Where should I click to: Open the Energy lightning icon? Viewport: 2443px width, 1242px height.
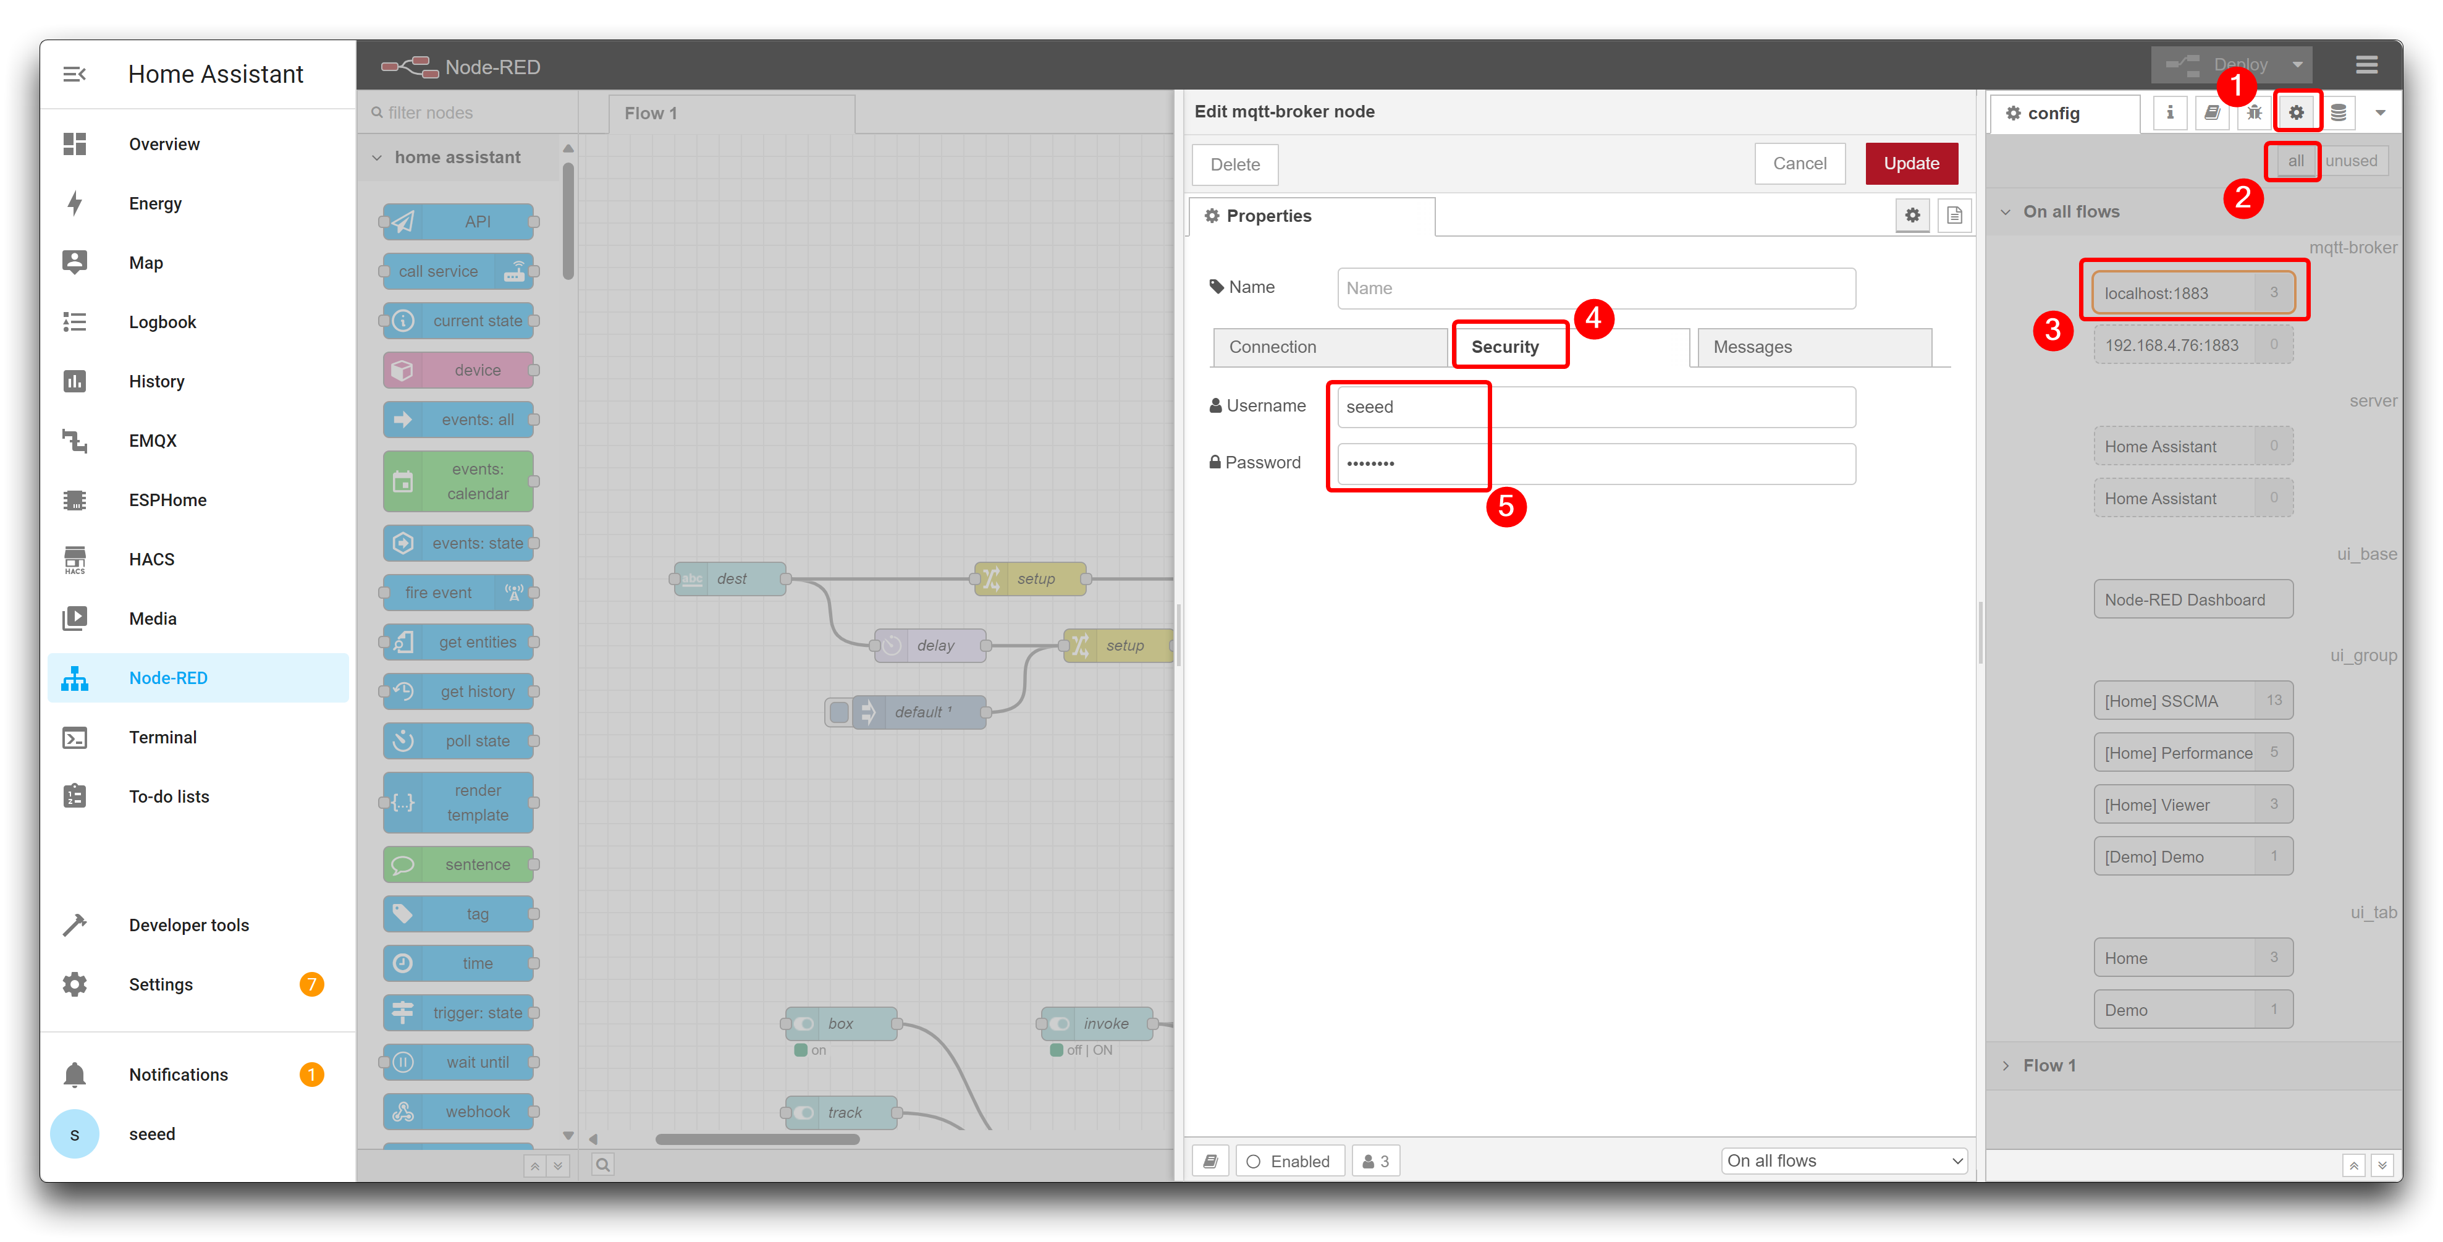(75, 203)
